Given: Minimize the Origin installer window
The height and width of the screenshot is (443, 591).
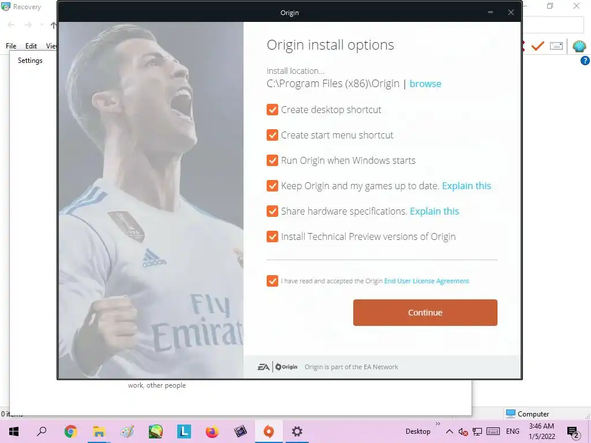Looking at the screenshot, I should tap(491, 13).
